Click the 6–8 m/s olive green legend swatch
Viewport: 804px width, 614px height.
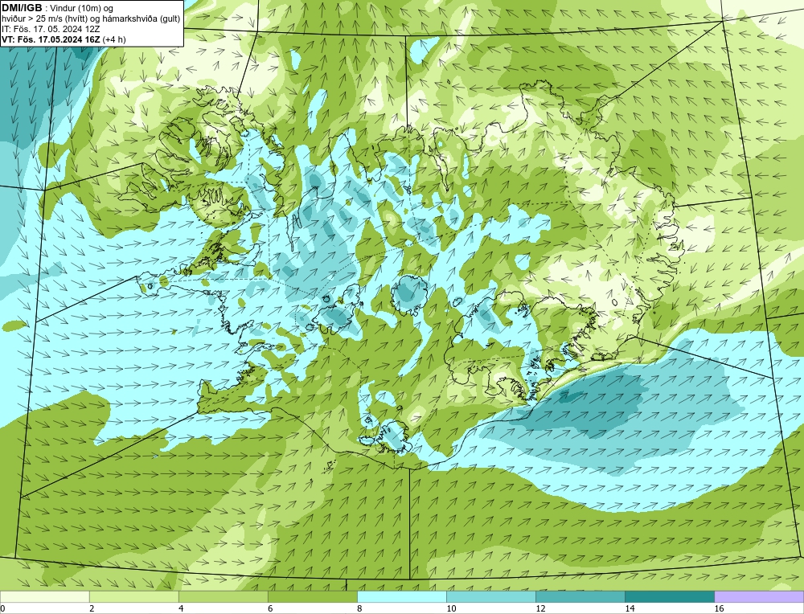click(313, 596)
